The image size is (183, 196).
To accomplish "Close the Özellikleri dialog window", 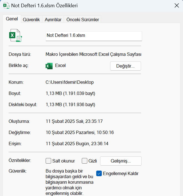I will pos(177,6).
